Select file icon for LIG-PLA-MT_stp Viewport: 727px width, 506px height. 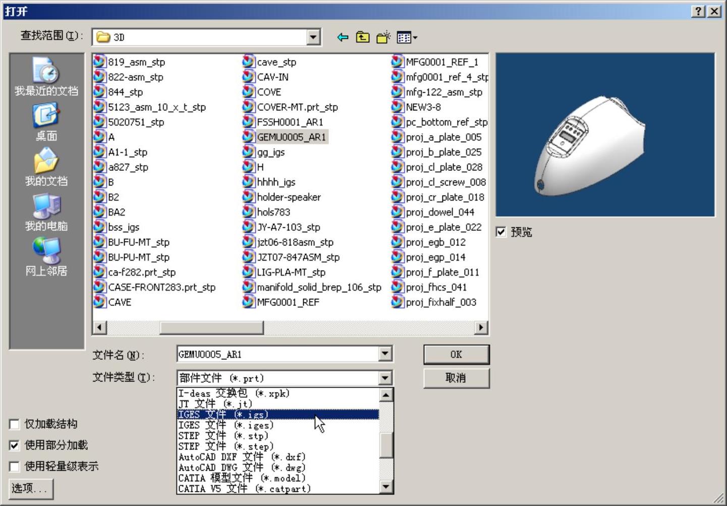(249, 272)
